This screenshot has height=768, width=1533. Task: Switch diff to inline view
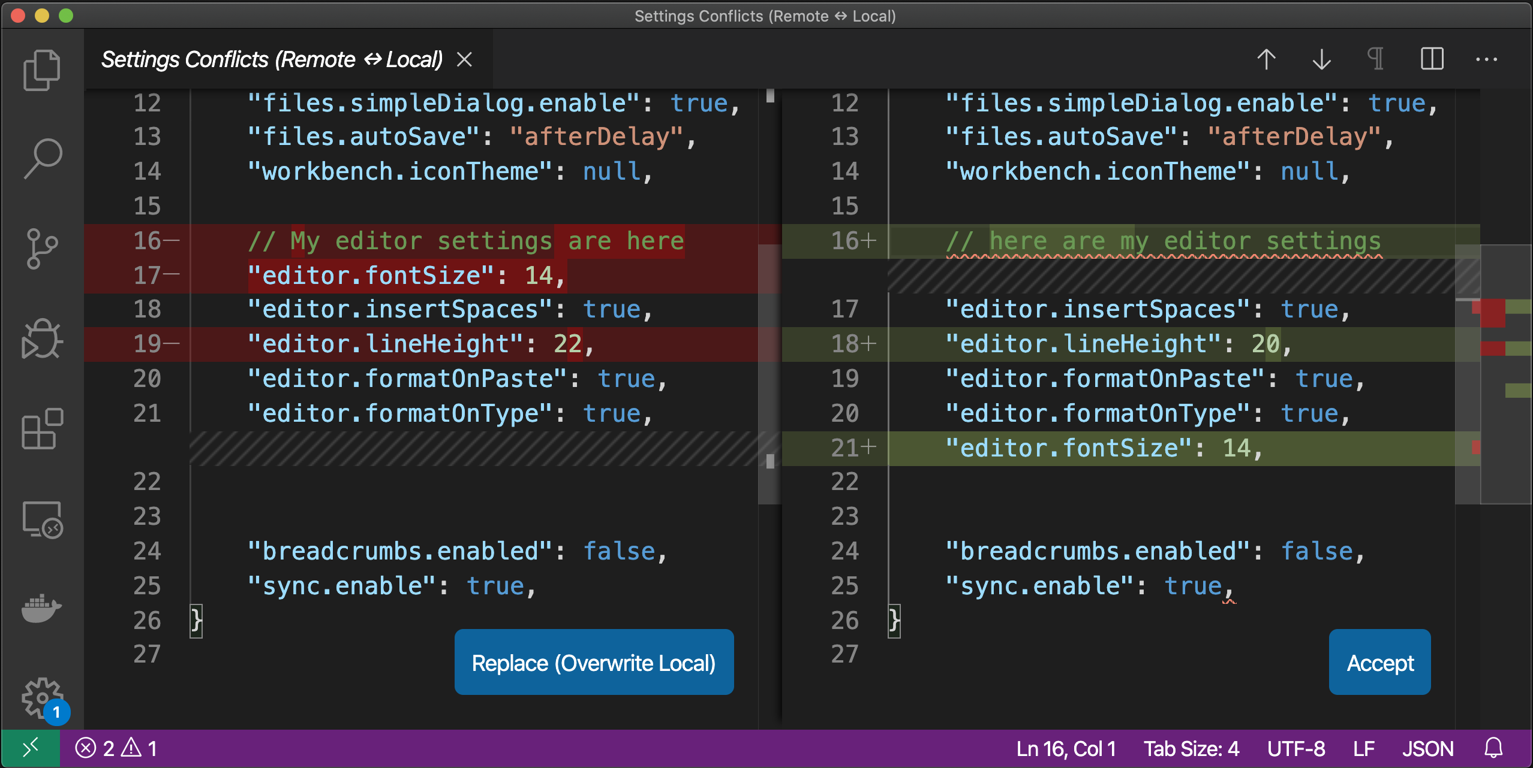tap(1432, 59)
